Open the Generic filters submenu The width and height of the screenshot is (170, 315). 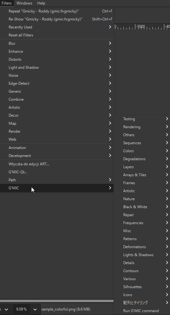pos(57,91)
